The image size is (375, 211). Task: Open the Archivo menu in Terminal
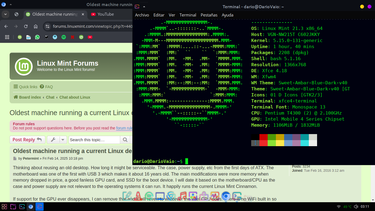click(142, 15)
